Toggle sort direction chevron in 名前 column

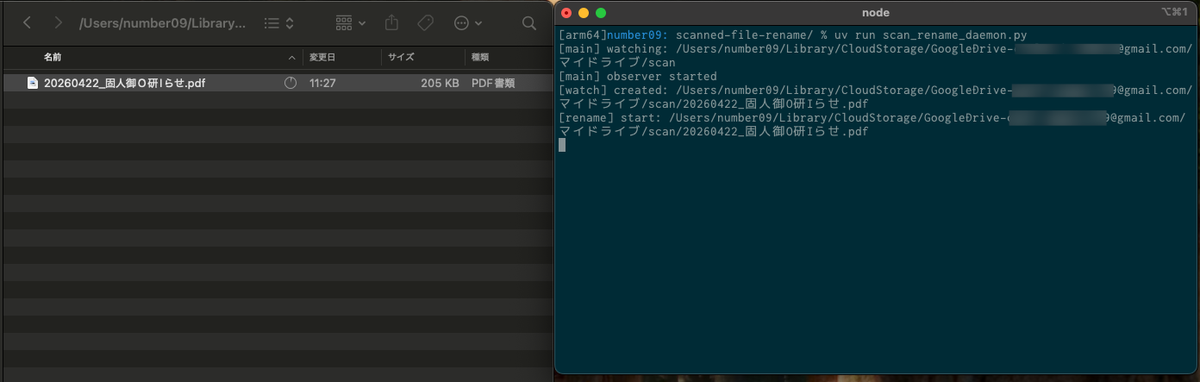291,58
